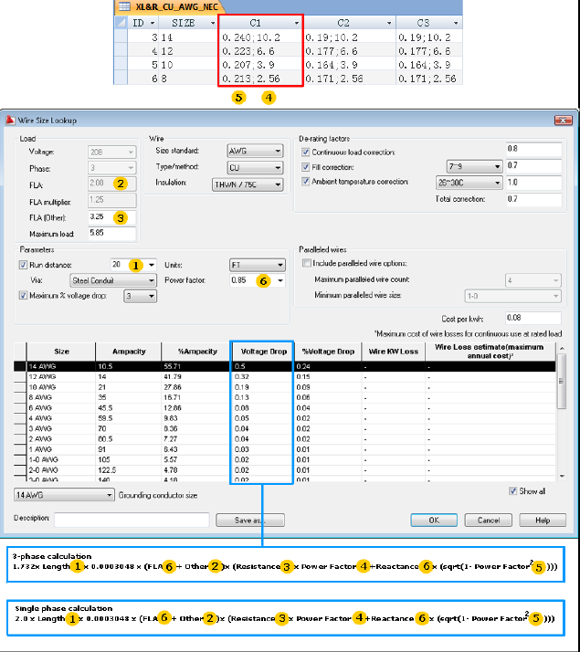Click the wire results table vertical scrollbar
Screen dimensions: 580x652
point(562,382)
